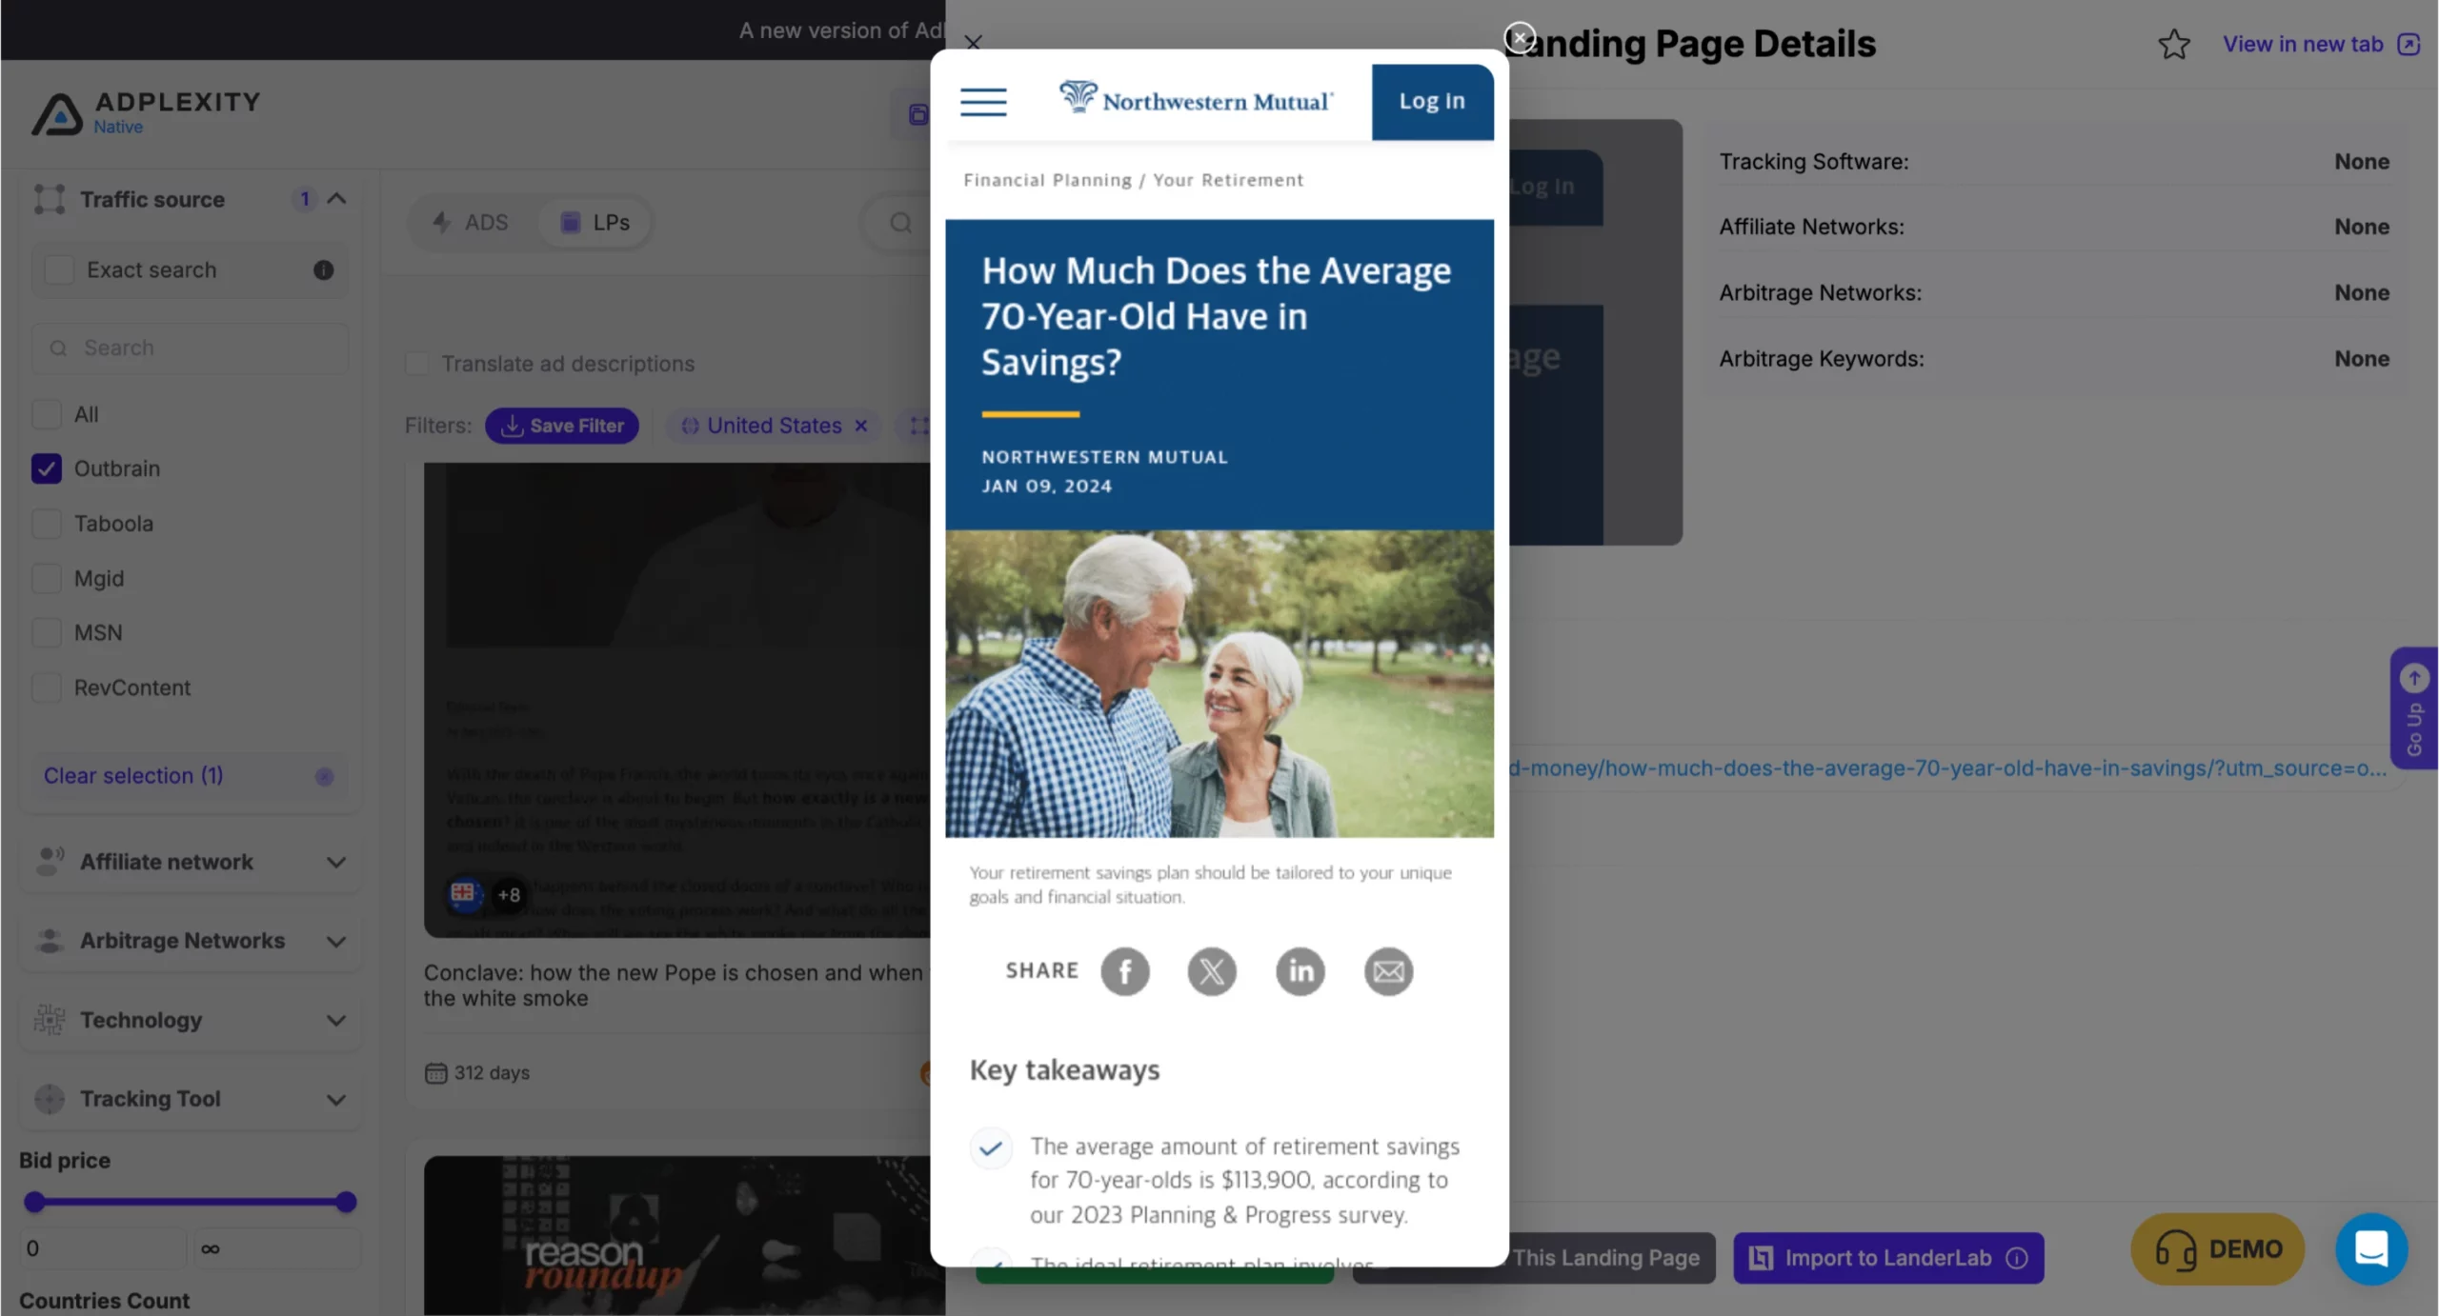Click the Arbitrage Networks icon
2439x1316 pixels.
[x=50, y=941]
